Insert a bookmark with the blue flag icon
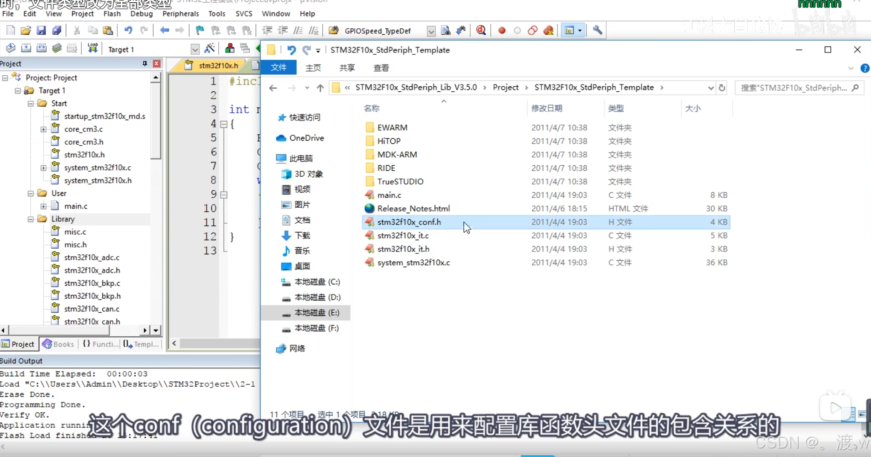The width and height of the screenshot is (871, 457). 199,31
